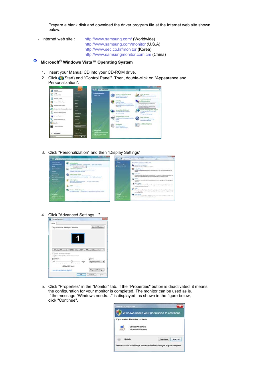Select Help and Support in Start menu

point(79,133)
